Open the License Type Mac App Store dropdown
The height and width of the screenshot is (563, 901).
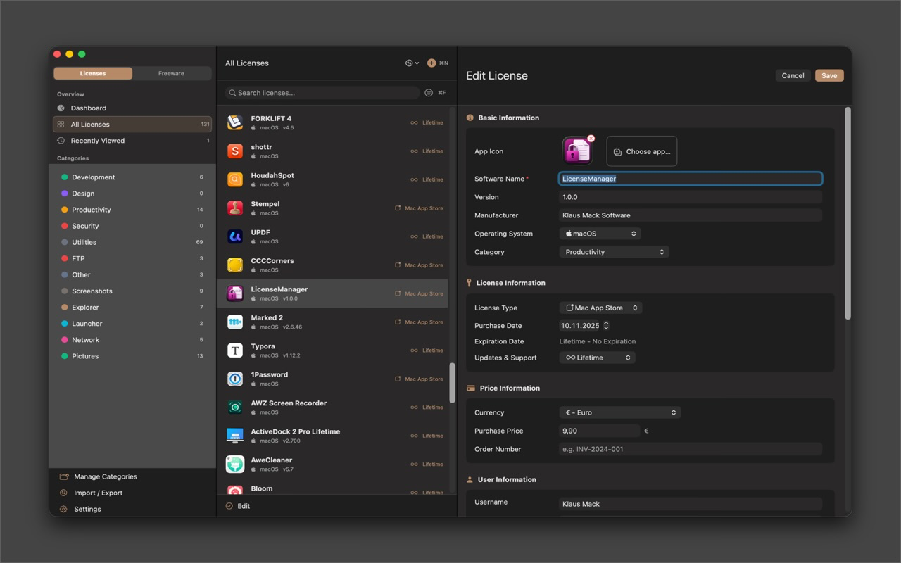600,308
